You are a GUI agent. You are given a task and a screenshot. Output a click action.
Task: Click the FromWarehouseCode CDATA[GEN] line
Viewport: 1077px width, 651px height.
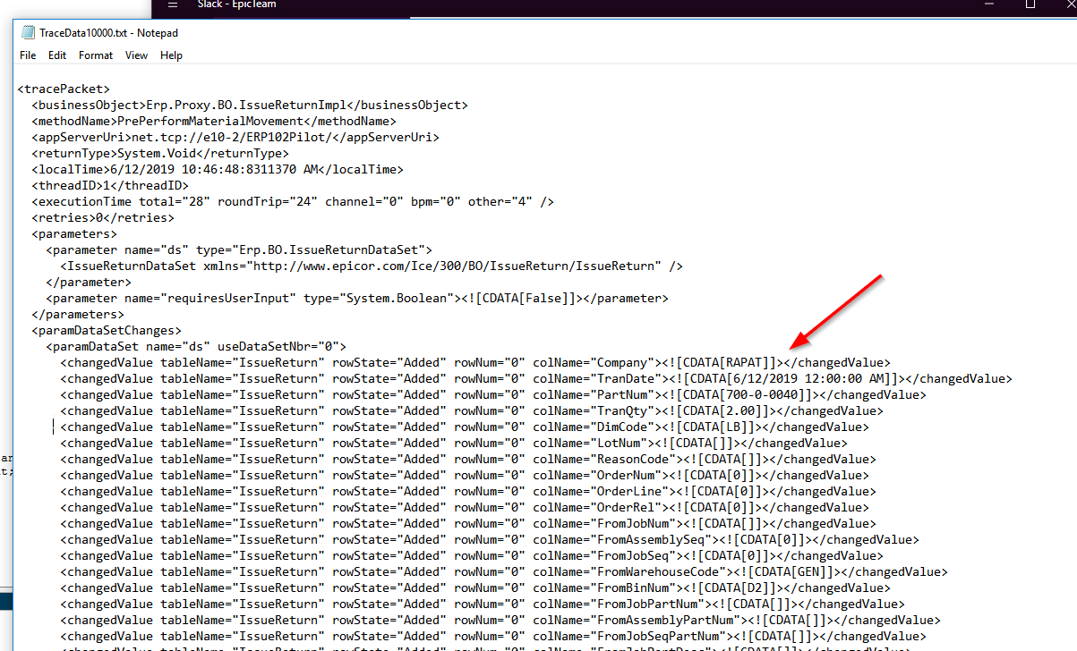(504, 572)
